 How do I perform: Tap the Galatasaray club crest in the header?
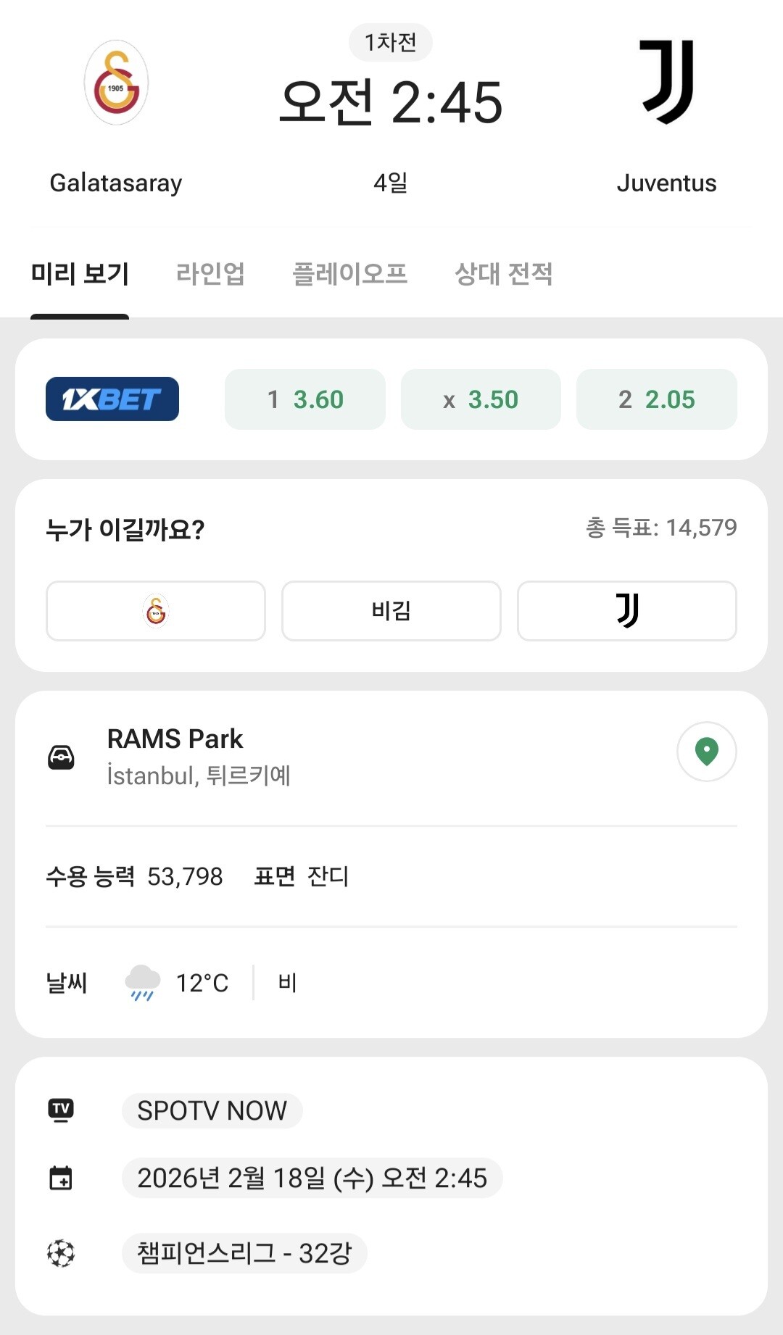[x=116, y=83]
